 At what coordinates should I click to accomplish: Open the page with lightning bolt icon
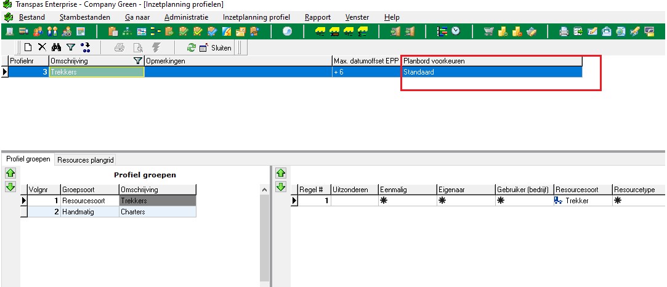click(x=227, y=31)
